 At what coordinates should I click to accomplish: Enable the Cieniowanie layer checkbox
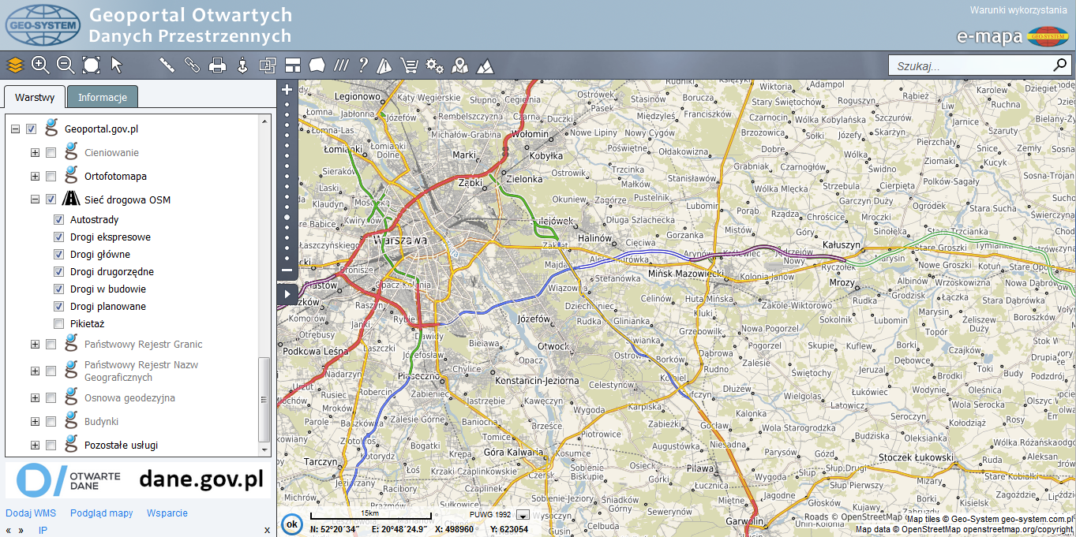pos(51,152)
